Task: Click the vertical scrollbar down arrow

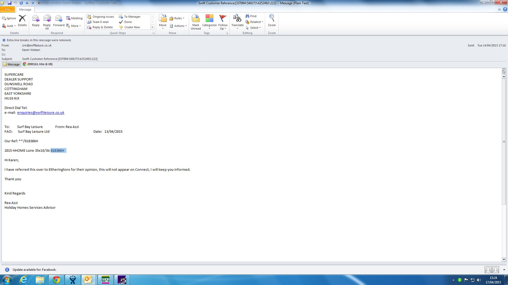Action: click(x=504, y=259)
